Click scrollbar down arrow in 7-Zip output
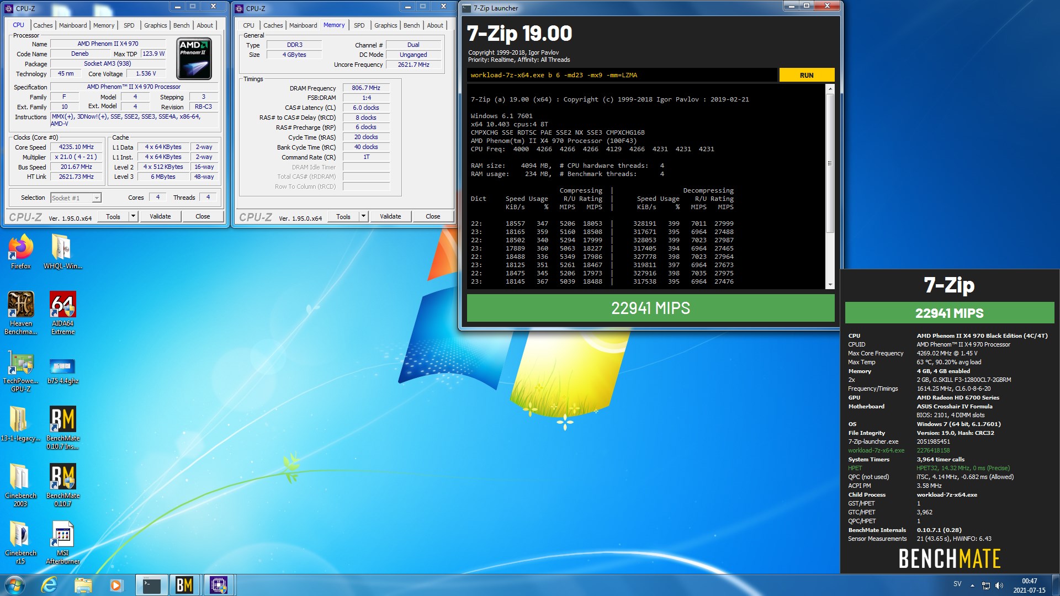 (x=830, y=285)
